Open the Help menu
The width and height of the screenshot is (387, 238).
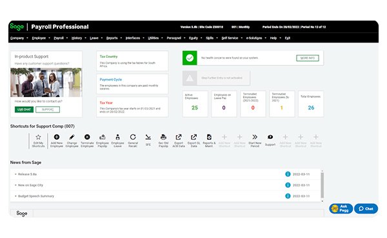(273, 38)
